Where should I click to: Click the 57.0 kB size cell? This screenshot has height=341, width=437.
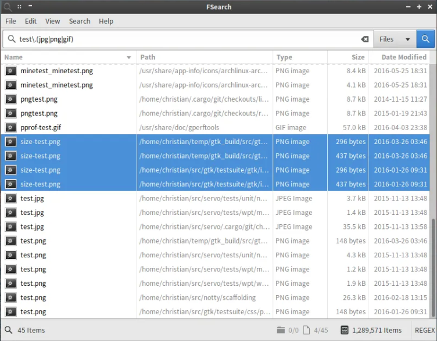[x=354, y=128]
